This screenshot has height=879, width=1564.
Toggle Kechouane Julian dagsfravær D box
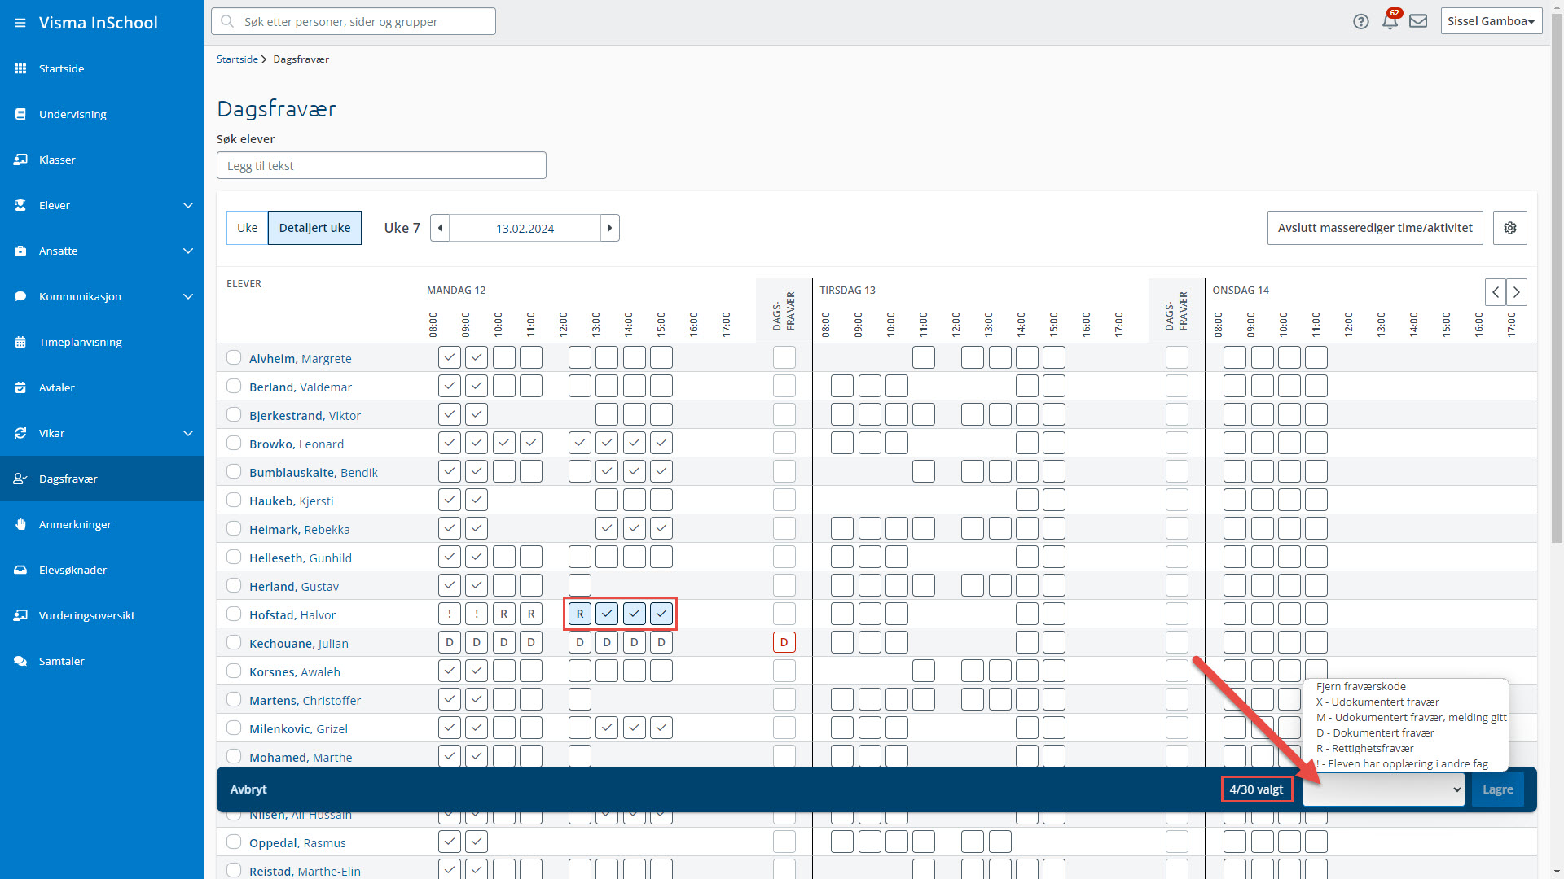(x=784, y=642)
